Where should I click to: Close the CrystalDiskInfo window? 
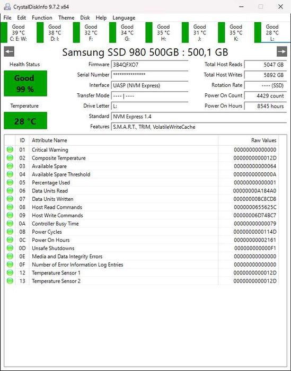[x=280, y=6]
